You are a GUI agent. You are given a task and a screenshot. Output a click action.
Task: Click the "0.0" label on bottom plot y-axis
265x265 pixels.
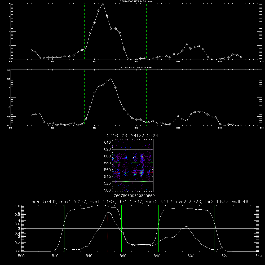(17, 251)
